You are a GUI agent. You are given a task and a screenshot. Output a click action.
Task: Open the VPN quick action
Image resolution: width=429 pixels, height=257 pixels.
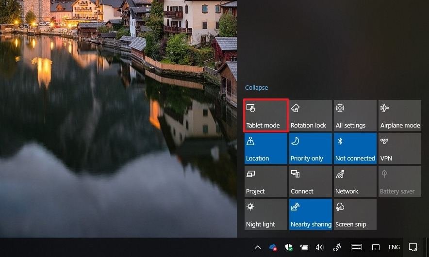[399, 148]
